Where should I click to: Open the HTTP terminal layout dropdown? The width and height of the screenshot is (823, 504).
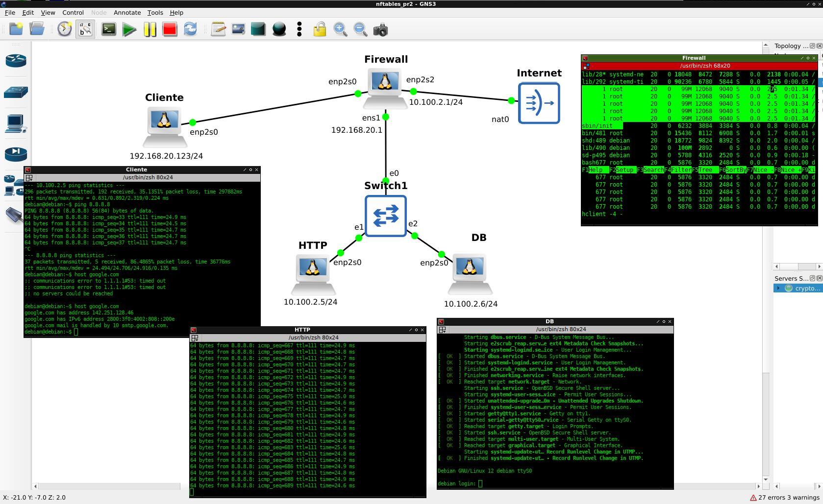[x=195, y=338]
